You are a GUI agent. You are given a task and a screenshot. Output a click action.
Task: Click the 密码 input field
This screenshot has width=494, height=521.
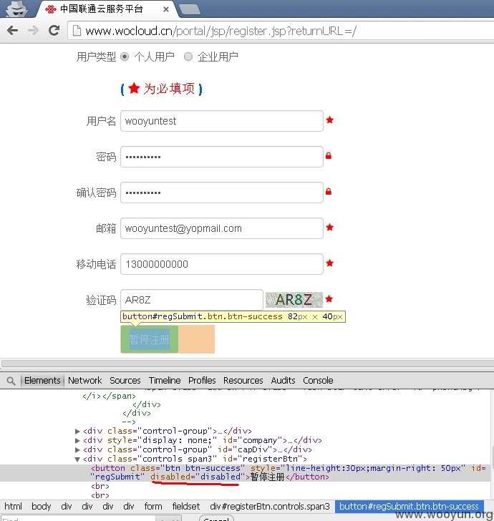pyautogui.click(x=222, y=157)
